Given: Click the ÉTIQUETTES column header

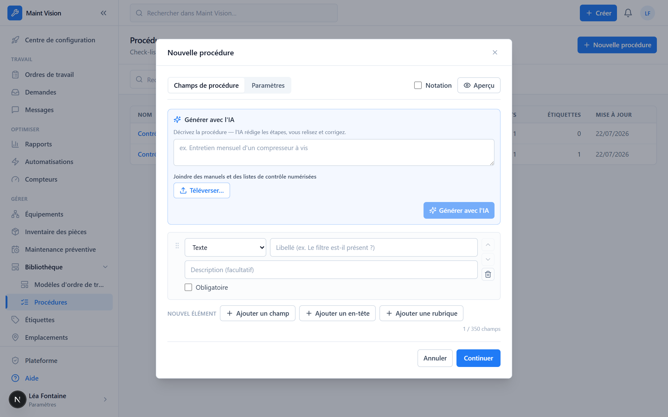Looking at the screenshot, I should pos(564,115).
